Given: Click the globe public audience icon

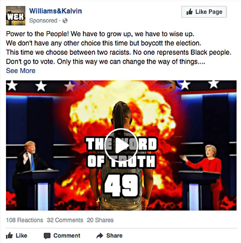Looking at the screenshot, I should [x=65, y=21].
